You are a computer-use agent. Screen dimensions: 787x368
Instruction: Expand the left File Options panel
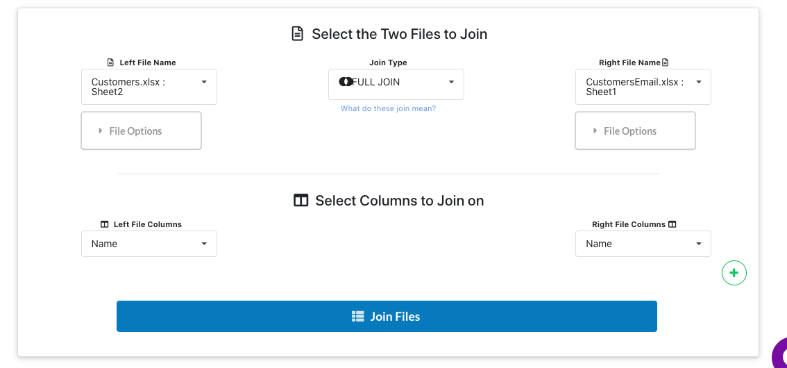(141, 131)
